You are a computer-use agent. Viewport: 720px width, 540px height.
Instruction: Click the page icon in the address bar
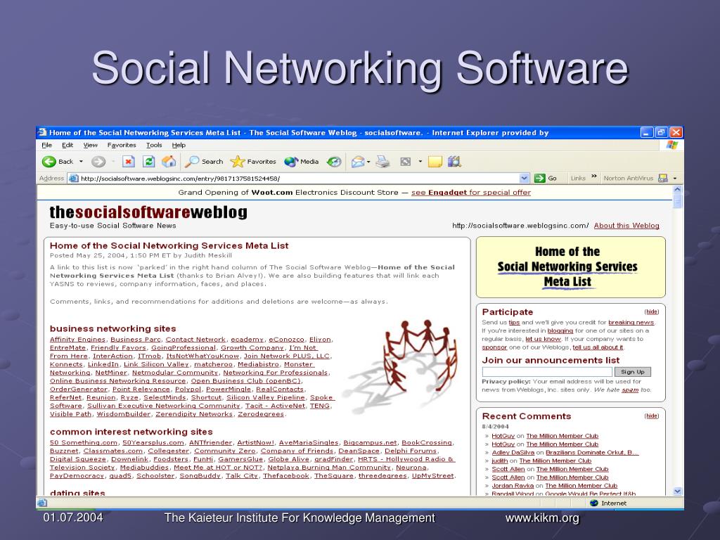(73, 178)
